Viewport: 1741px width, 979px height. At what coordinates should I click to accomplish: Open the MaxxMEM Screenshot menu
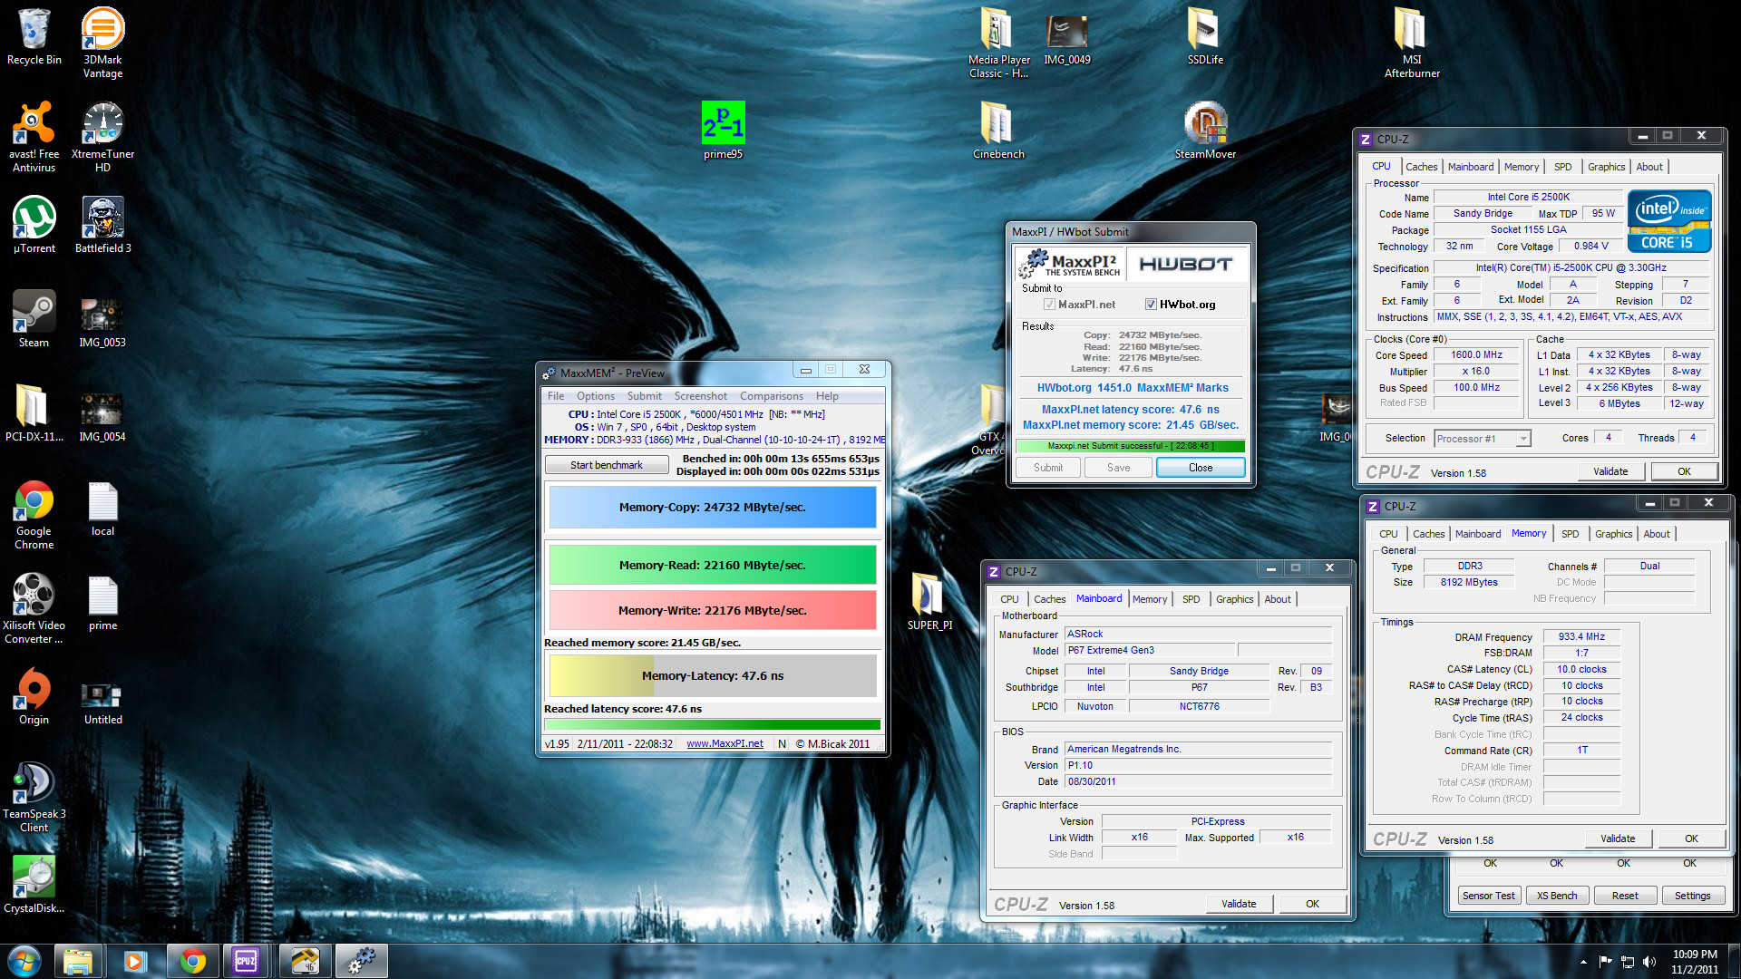pos(701,396)
